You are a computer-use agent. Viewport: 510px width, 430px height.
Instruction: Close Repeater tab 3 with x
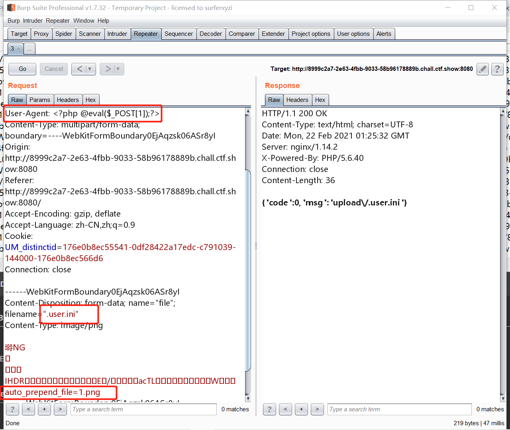pos(18,49)
